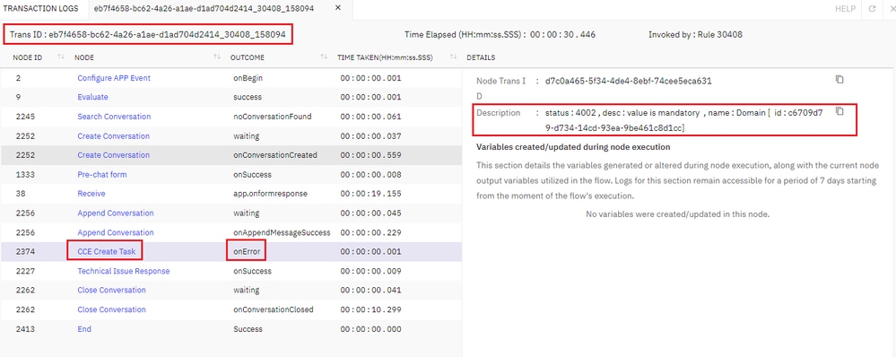Open Evaluate node link
This screenshot has height=357, width=896.
[92, 97]
